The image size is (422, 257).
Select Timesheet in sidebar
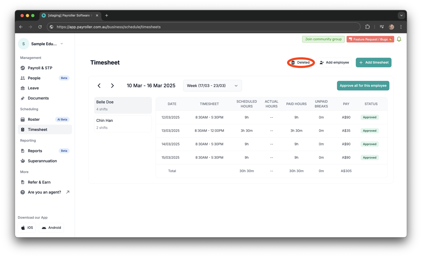pos(45,130)
